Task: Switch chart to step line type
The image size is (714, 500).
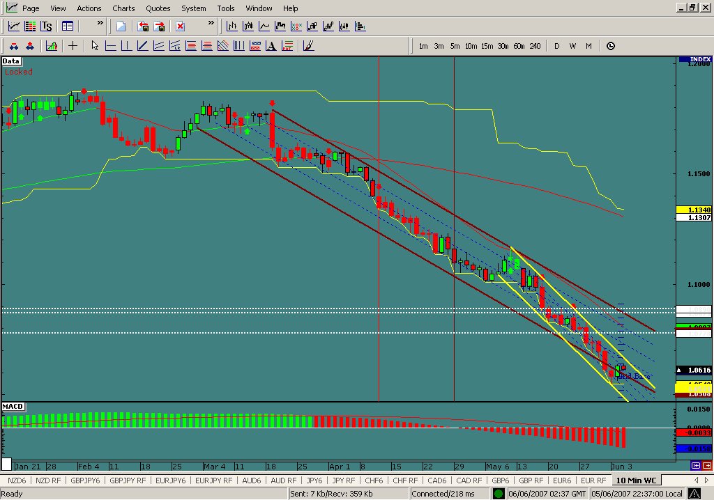Action: [x=280, y=26]
